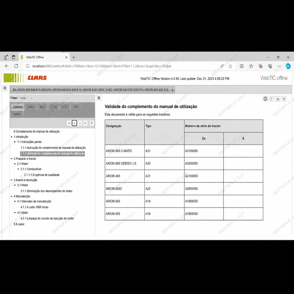Screen dimensions: 294x294
Task: View site information icon in address bar
Action: (x=28, y=66)
